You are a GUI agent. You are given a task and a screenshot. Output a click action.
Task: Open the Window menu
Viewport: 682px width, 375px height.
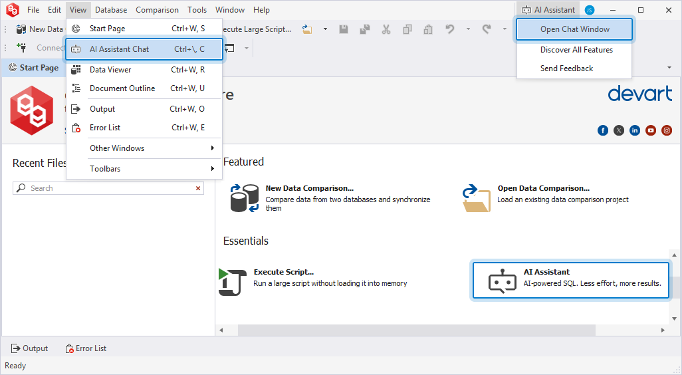229,9
